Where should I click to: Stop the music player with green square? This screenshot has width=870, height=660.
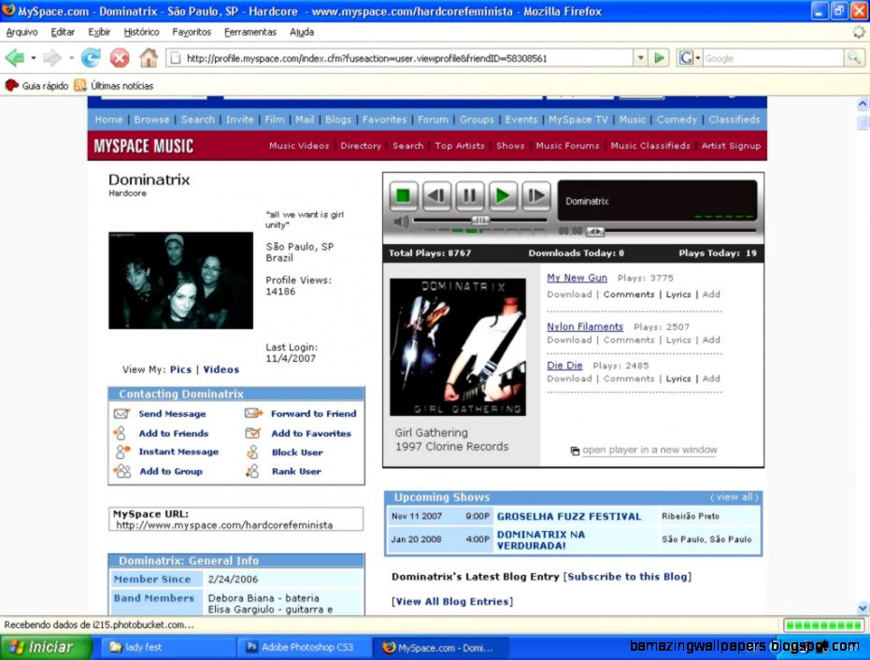pyautogui.click(x=403, y=195)
